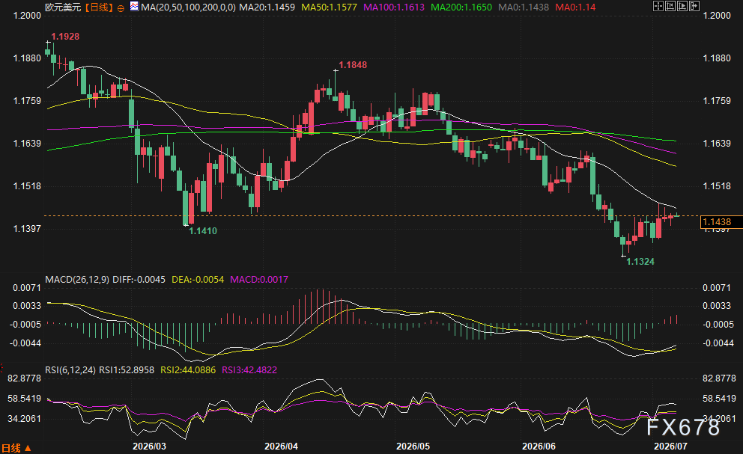Click the MACD(26,12,9) indicator label
Viewport: 743px width, 454px height.
(x=77, y=279)
